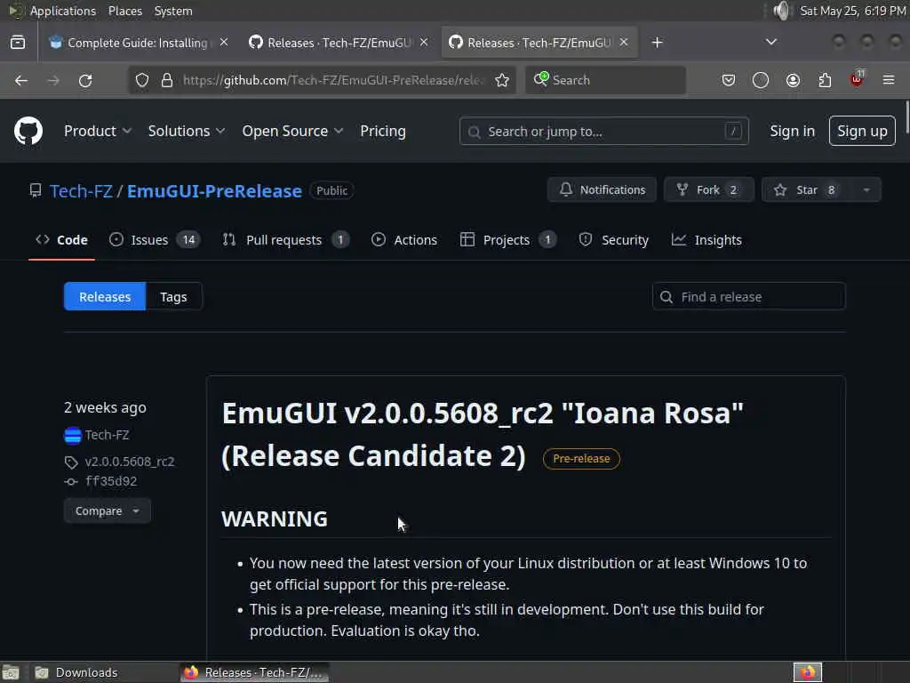Click the v2.0.0.5608_rc2 tag link

tap(130, 462)
